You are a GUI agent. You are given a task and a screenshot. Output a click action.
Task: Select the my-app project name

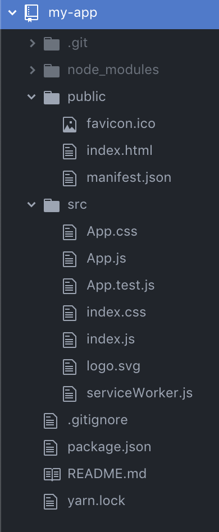point(73,13)
